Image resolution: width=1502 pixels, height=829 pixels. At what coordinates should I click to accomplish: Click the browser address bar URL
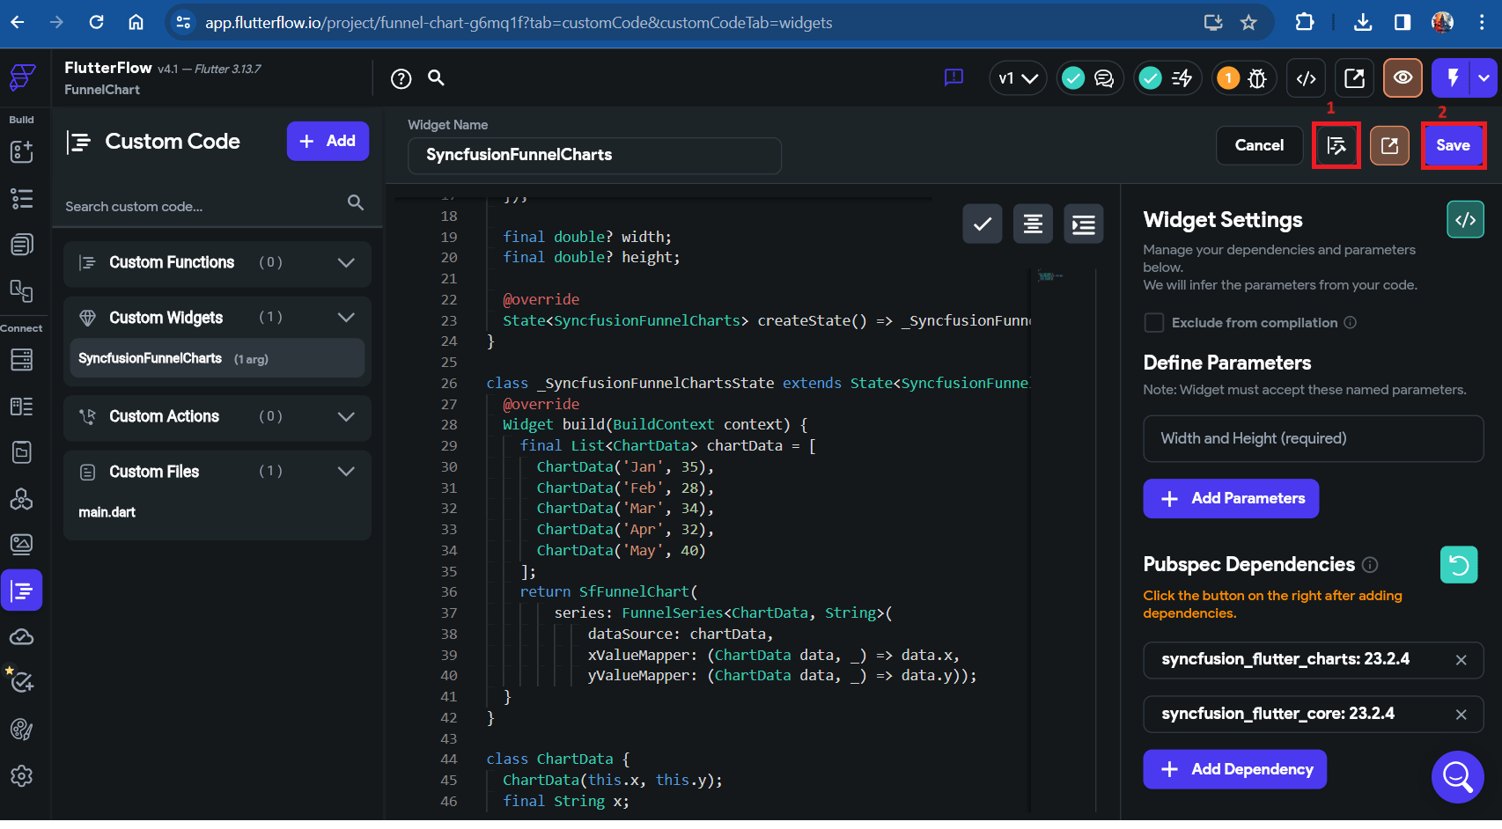[x=519, y=23]
